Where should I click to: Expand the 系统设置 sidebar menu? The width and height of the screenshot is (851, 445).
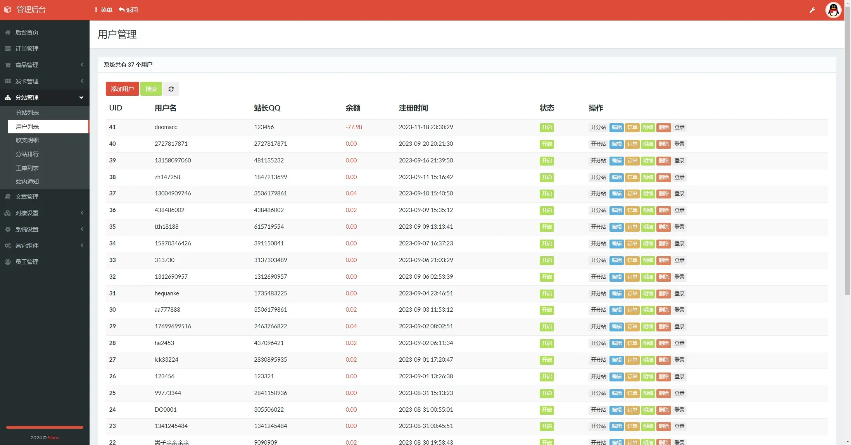tap(45, 229)
